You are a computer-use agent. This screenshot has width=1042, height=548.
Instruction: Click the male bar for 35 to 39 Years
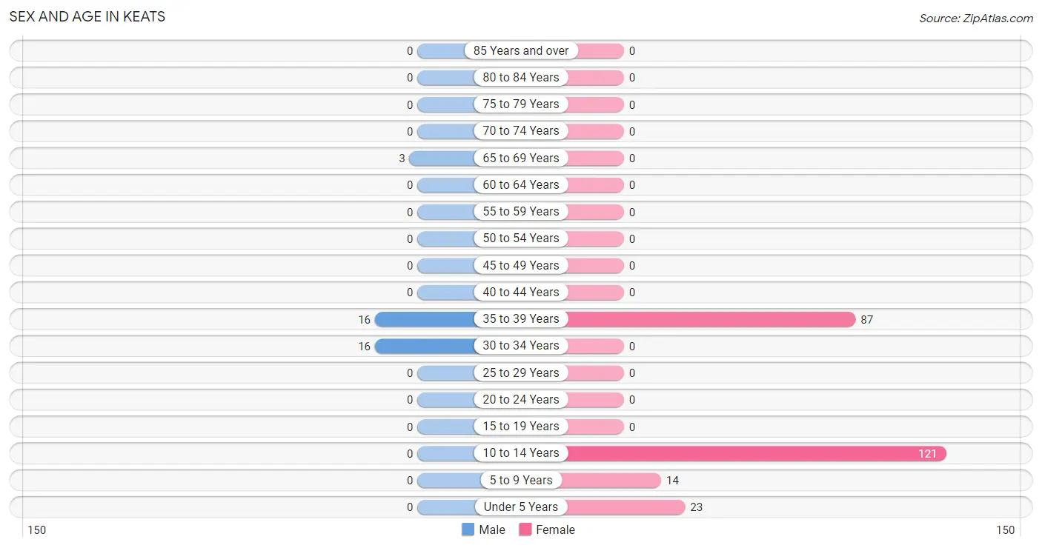click(425, 319)
